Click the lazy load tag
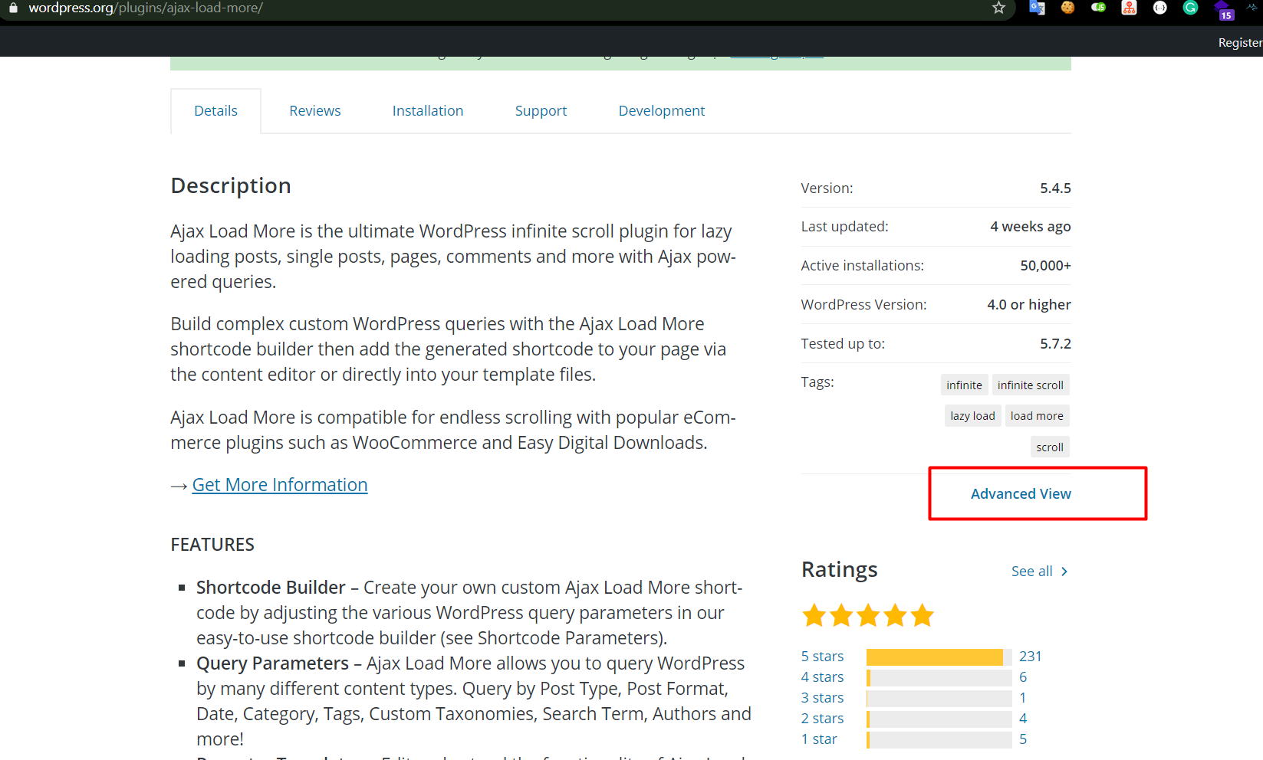 click(x=972, y=416)
